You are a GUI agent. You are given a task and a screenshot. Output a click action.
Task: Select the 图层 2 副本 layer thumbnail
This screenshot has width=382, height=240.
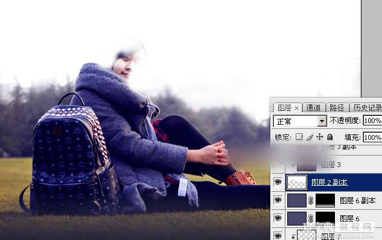pyautogui.click(x=297, y=182)
